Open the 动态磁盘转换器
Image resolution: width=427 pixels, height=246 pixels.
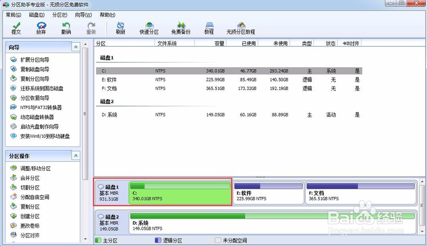(32, 117)
